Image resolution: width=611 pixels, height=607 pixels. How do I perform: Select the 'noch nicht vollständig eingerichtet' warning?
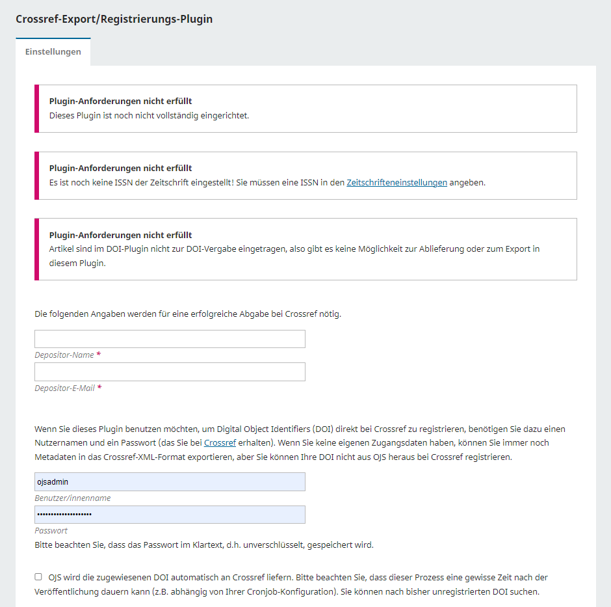coord(149,116)
